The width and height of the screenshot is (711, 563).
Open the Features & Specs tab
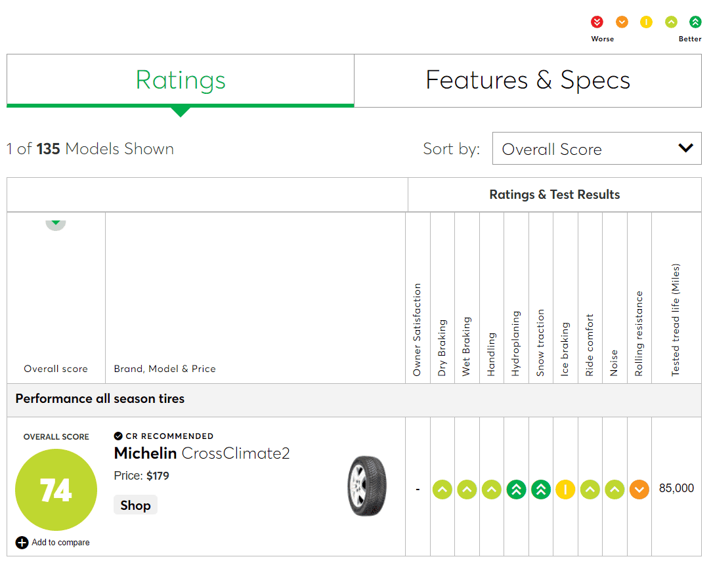pyautogui.click(x=528, y=81)
